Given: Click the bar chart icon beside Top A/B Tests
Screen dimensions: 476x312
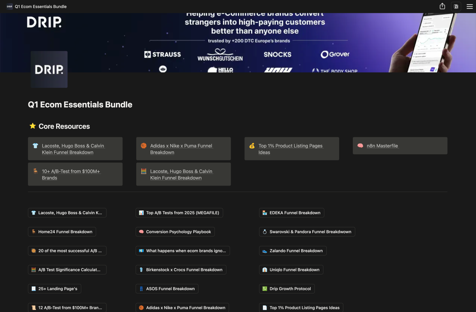Looking at the screenshot, I should 141,213.
